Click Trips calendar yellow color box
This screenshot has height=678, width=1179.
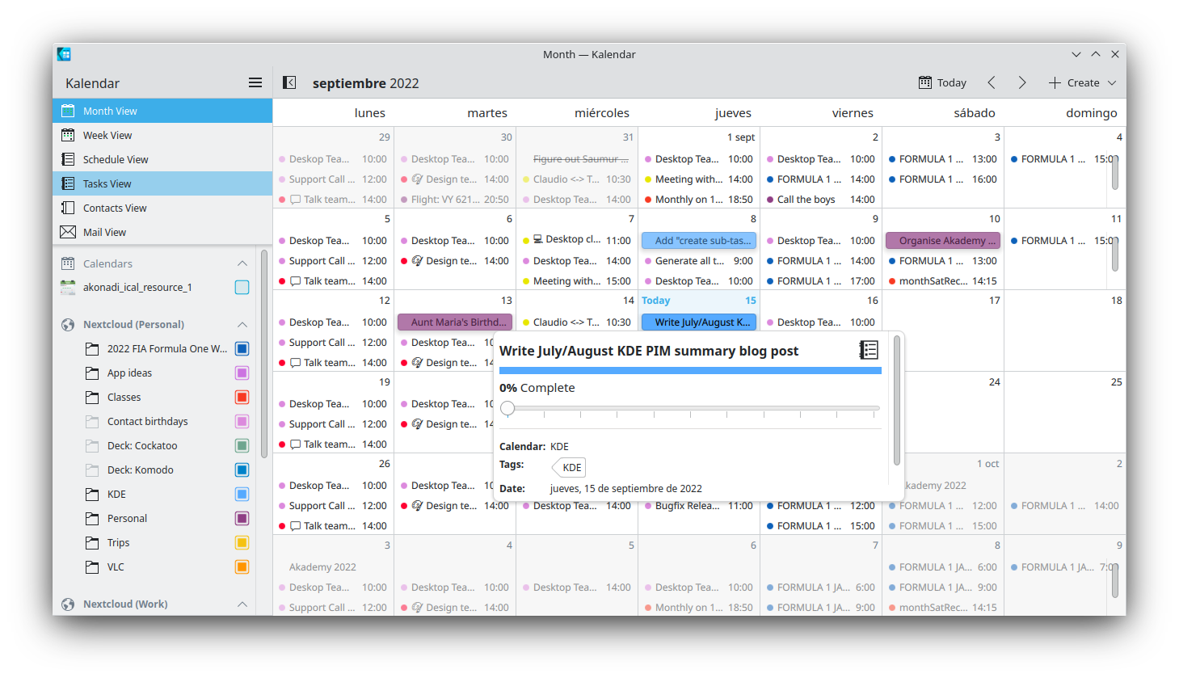point(242,542)
